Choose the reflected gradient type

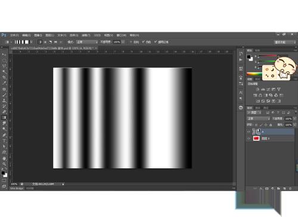coord(55,42)
